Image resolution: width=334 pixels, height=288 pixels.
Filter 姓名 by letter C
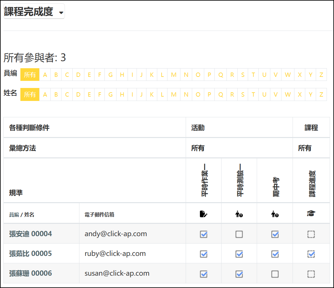tap(67, 94)
